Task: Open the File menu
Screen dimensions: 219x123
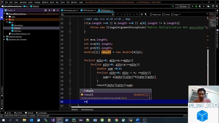Action: [x=7, y=2]
